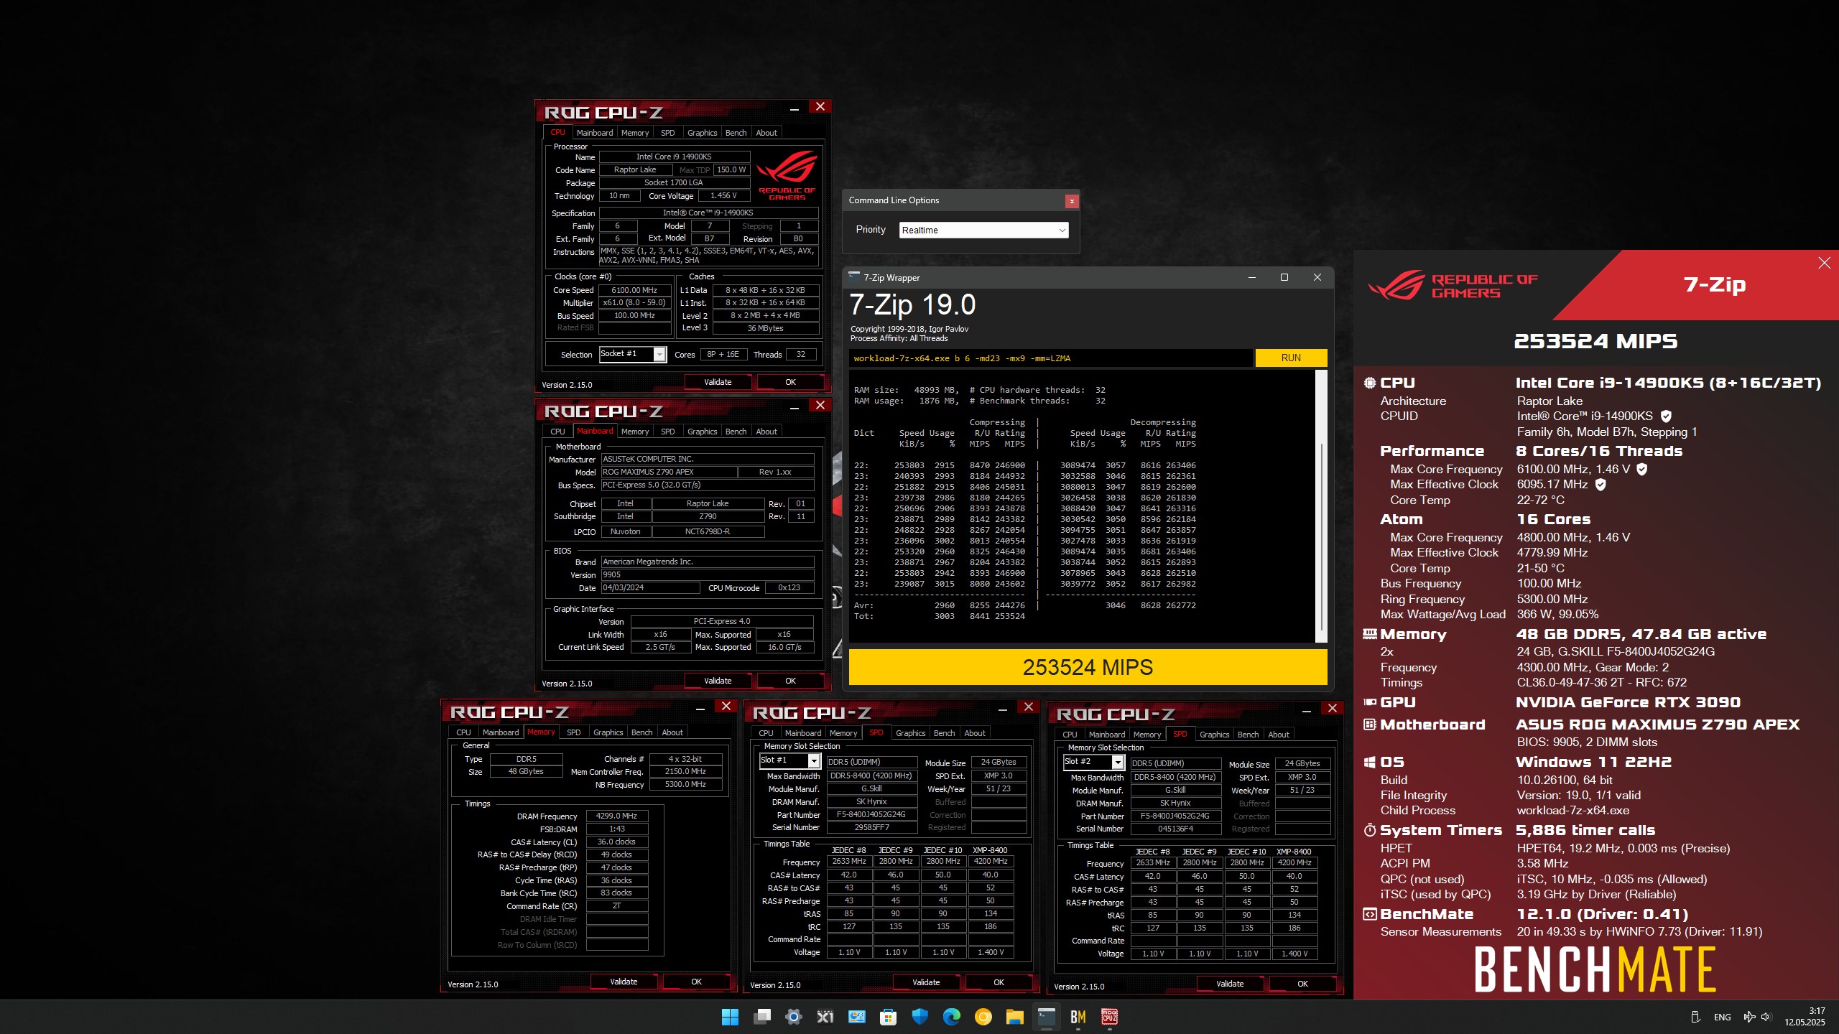Click OK in the top CPU-Z CPU window
The image size is (1839, 1034).
(x=790, y=382)
